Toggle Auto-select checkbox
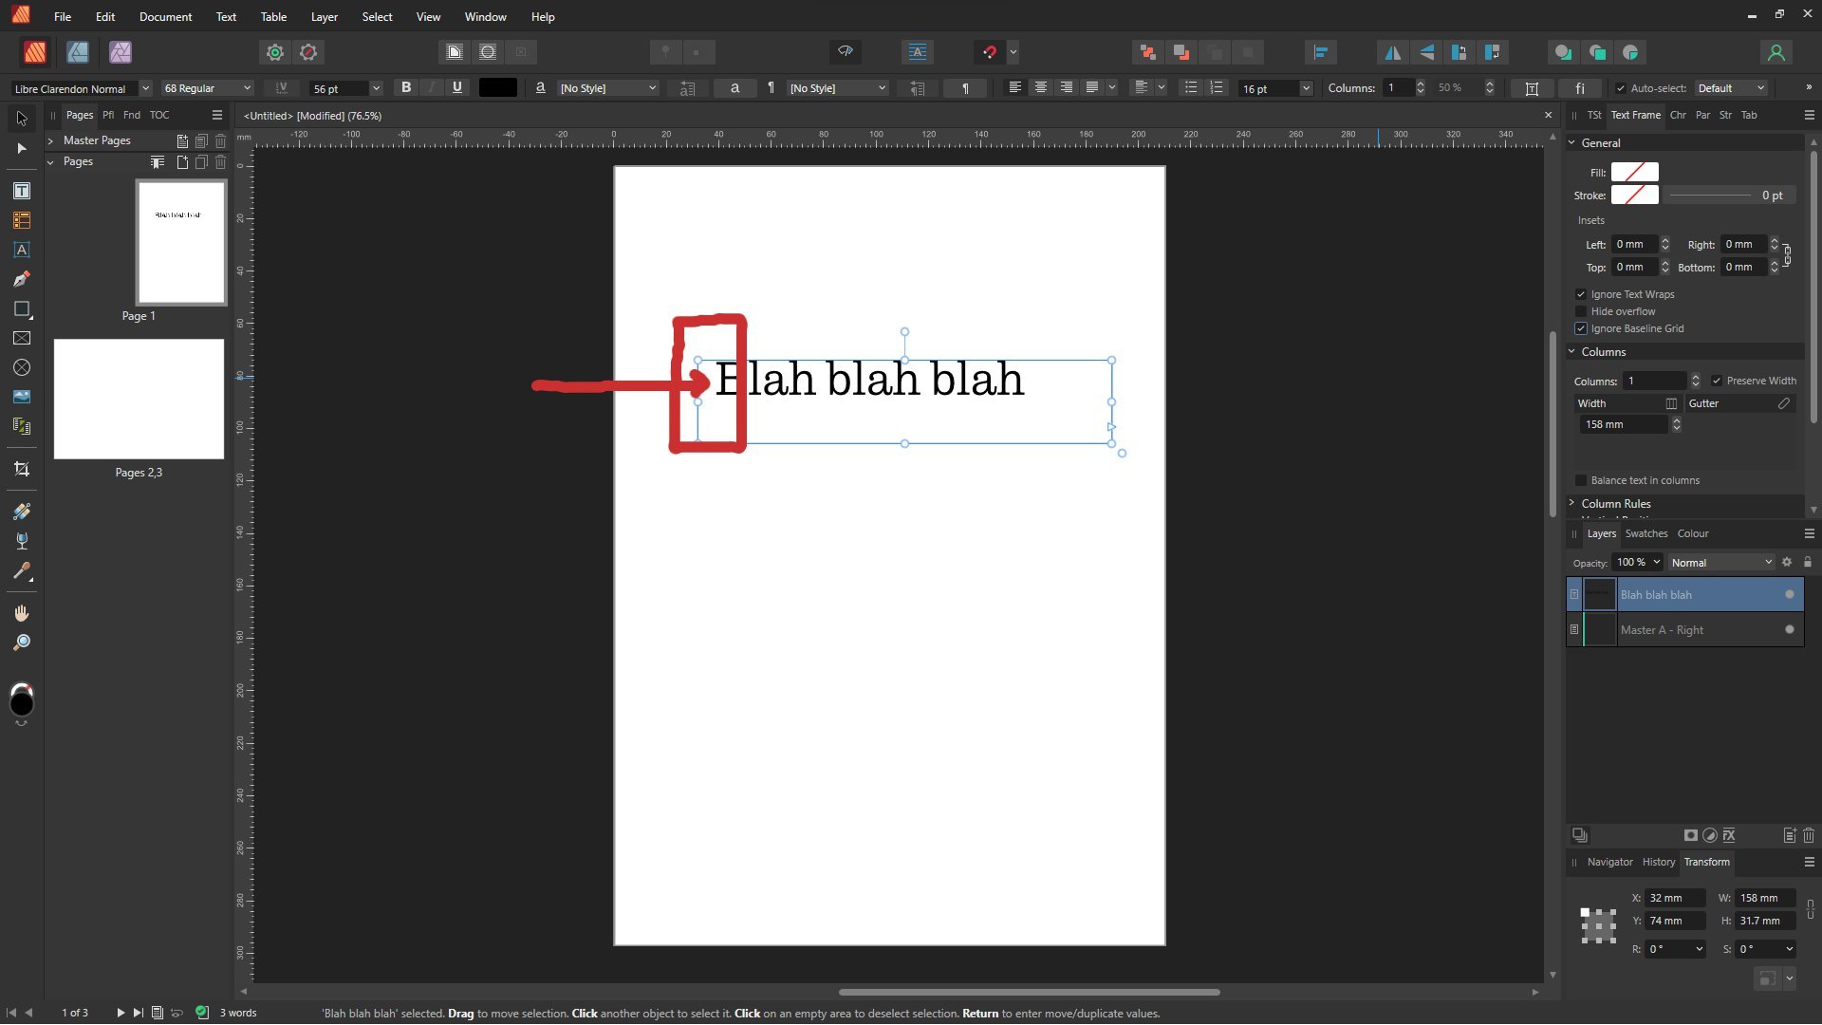Viewport: 1822px width, 1025px height. pyautogui.click(x=1620, y=88)
